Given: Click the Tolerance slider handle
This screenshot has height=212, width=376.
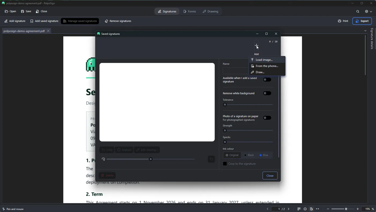Looking at the screenshot, I should point(225,105).
